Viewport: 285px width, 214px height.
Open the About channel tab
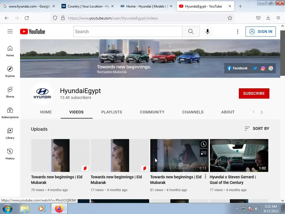point(228,112)
